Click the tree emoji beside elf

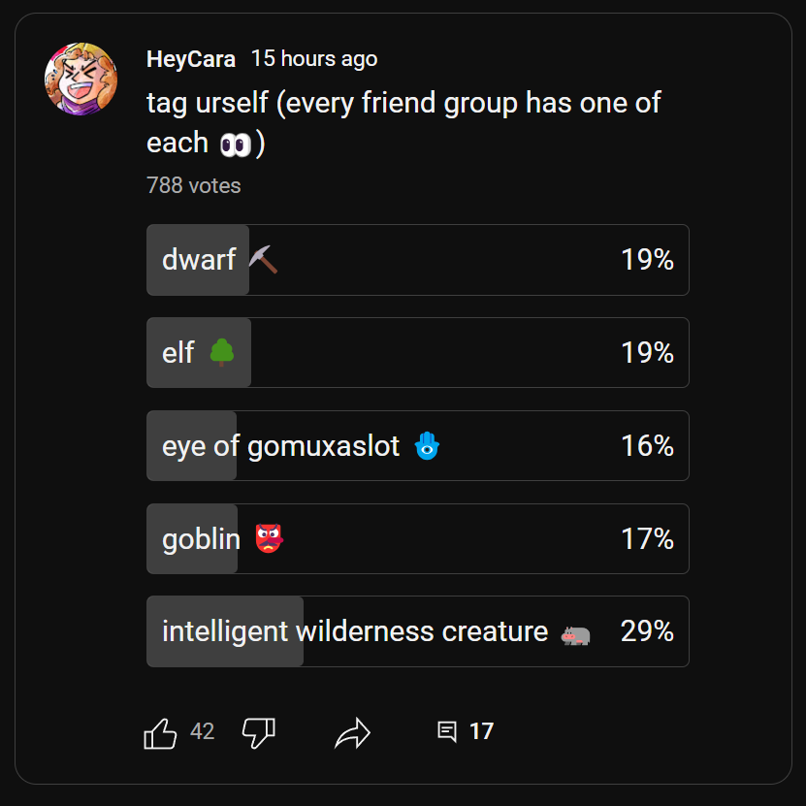[222, 352]
